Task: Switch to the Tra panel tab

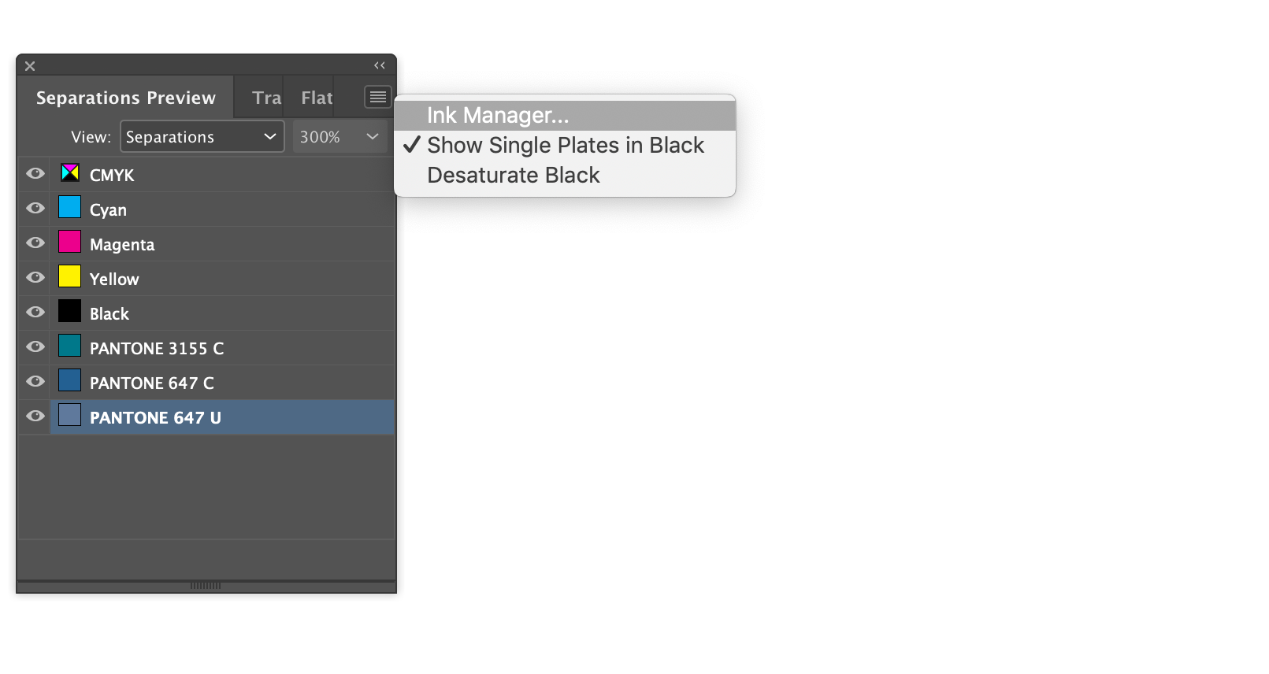Action: (x=266, y=98)
